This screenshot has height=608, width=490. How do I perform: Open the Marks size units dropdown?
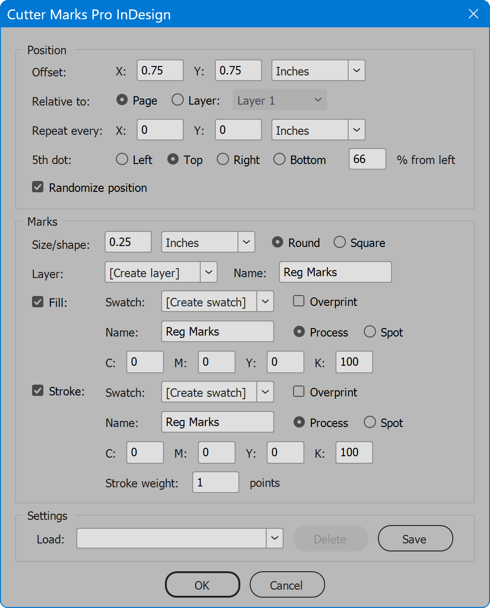[x=208, y=242]
